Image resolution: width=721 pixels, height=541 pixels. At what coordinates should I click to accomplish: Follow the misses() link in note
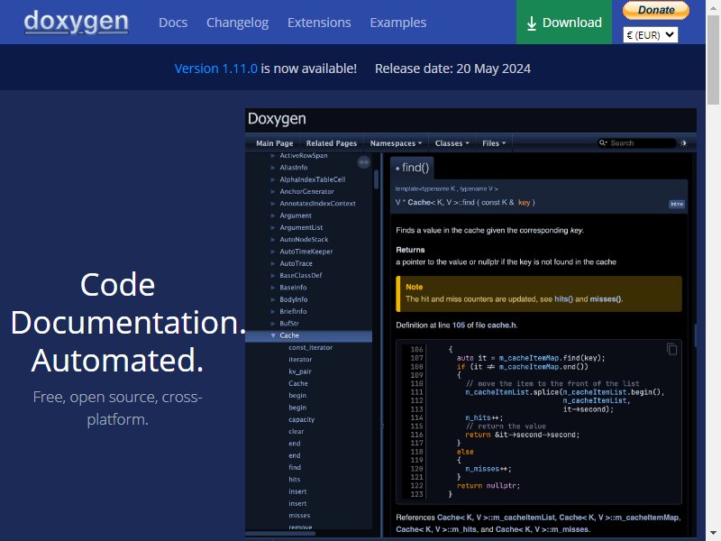(606, 299)
